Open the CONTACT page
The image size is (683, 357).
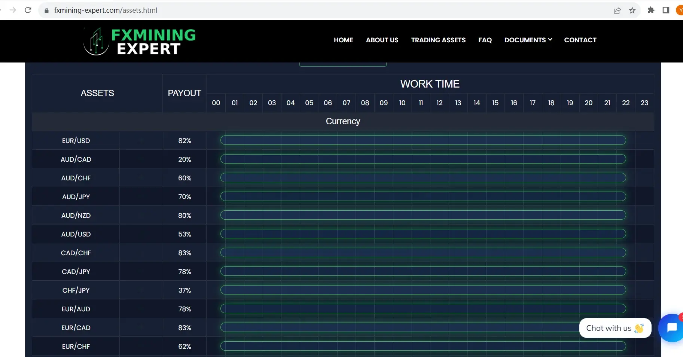580,40
